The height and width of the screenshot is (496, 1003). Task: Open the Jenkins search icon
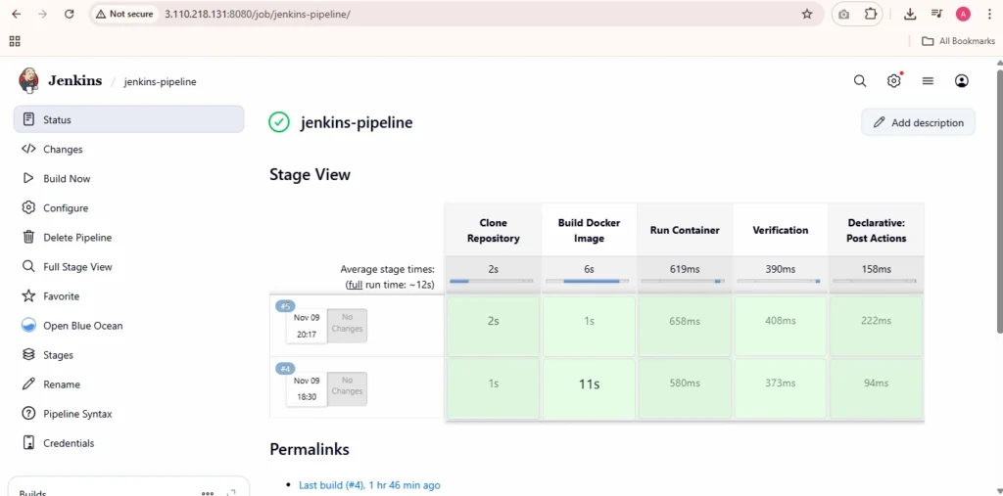click(x=860, y=81)
